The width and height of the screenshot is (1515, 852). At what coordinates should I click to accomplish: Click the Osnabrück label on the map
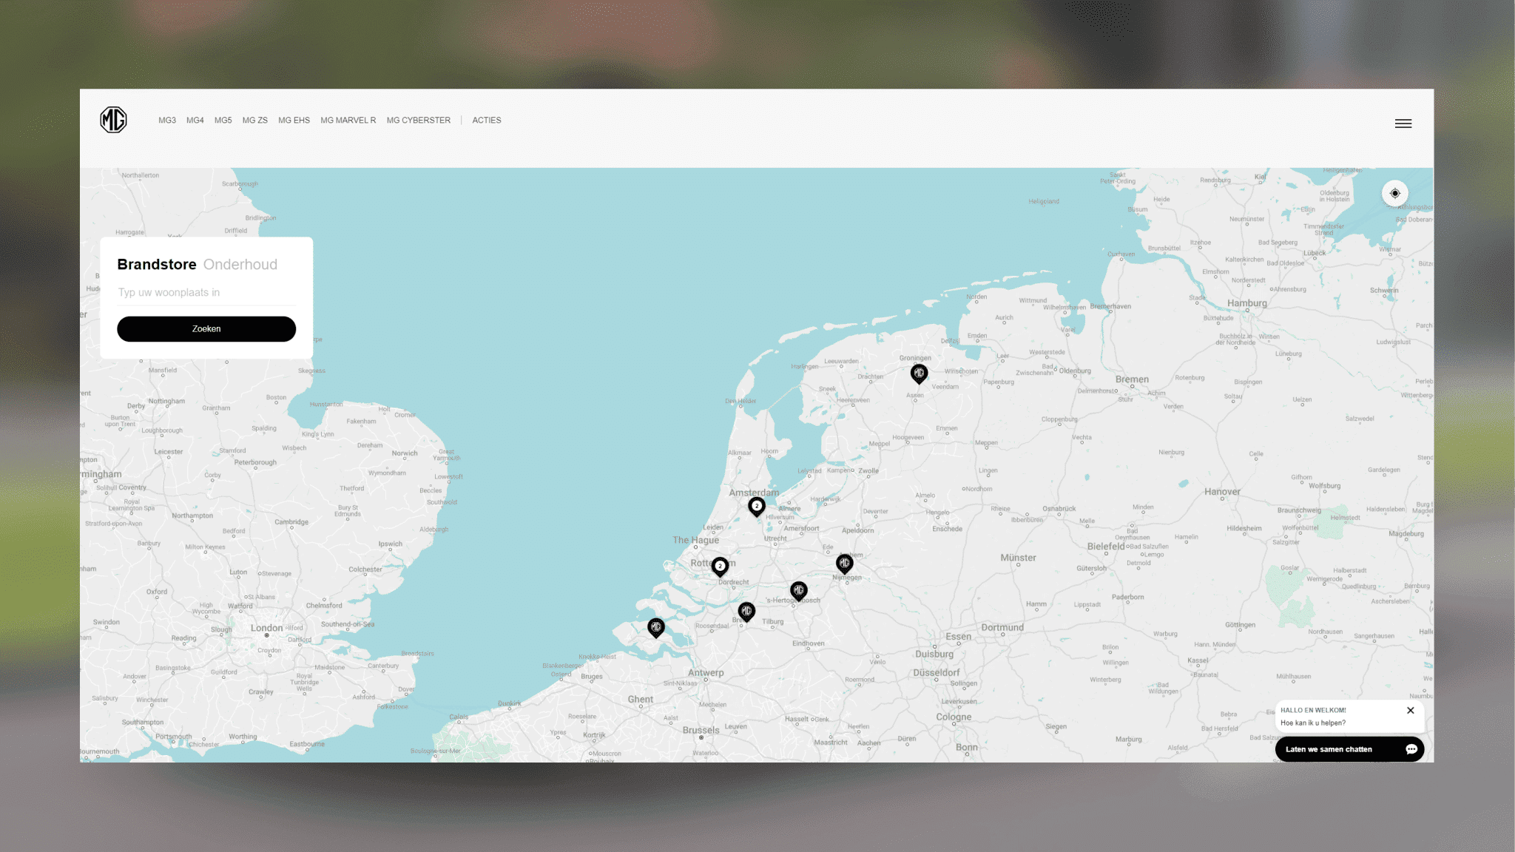tap(1059, 509)
